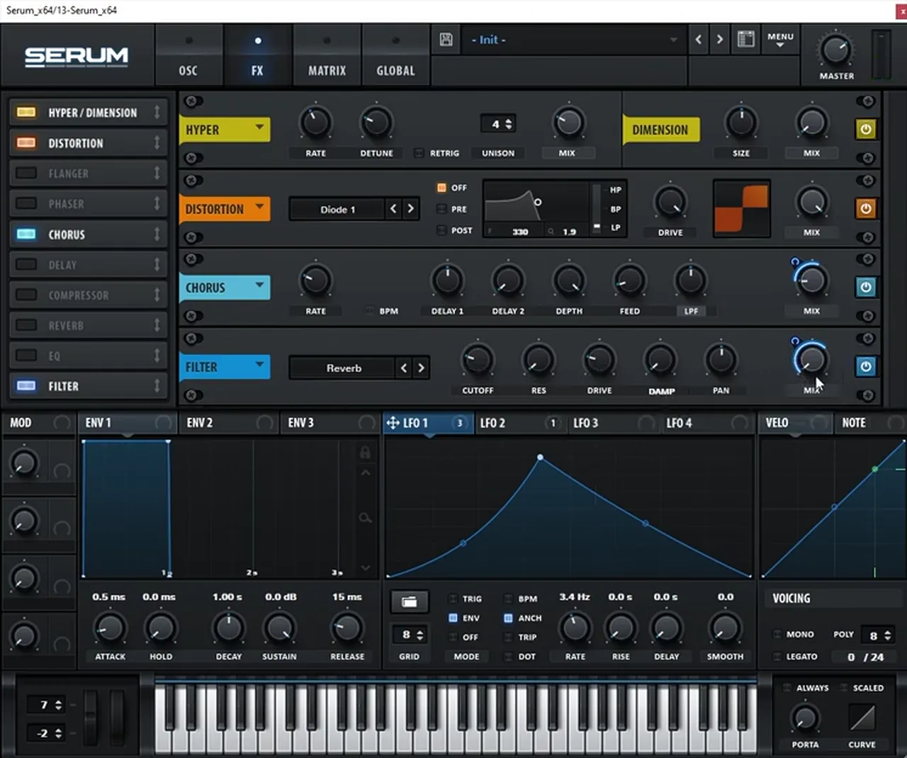Click the distortion waveshape display
This screenshot has width=907, height=758.
click(x=741, y=209)
